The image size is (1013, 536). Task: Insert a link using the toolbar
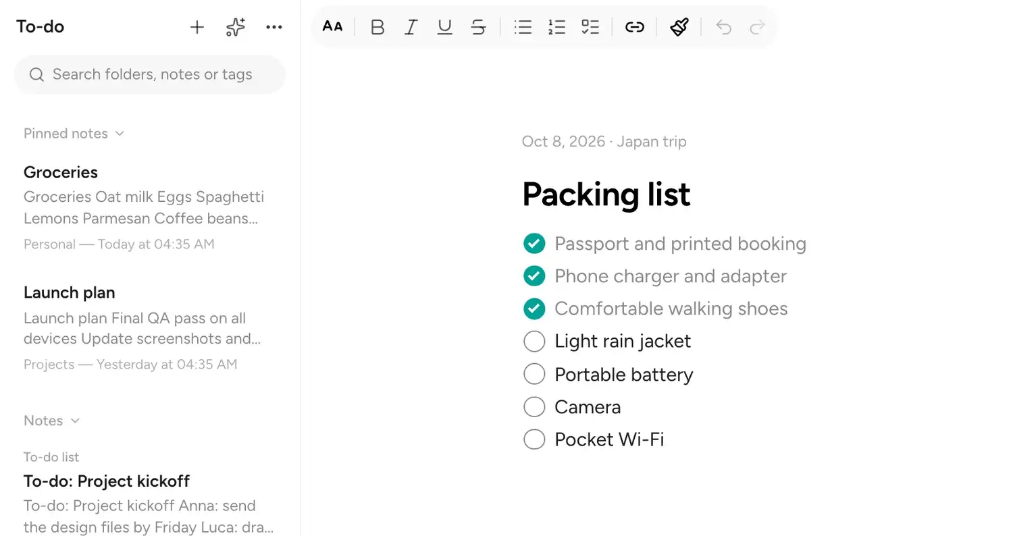tap(634, 27)
